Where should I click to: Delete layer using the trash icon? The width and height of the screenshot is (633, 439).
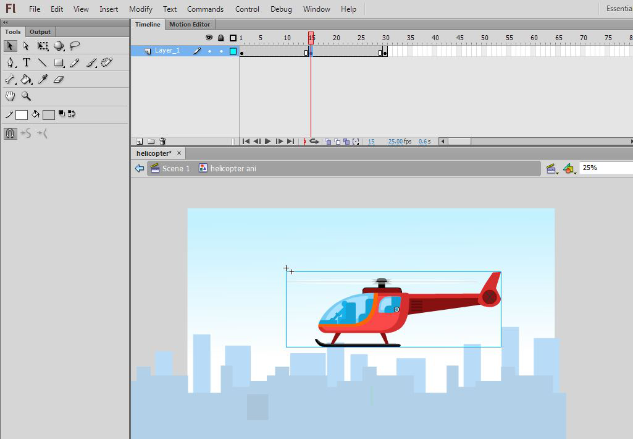pos(162,142)
